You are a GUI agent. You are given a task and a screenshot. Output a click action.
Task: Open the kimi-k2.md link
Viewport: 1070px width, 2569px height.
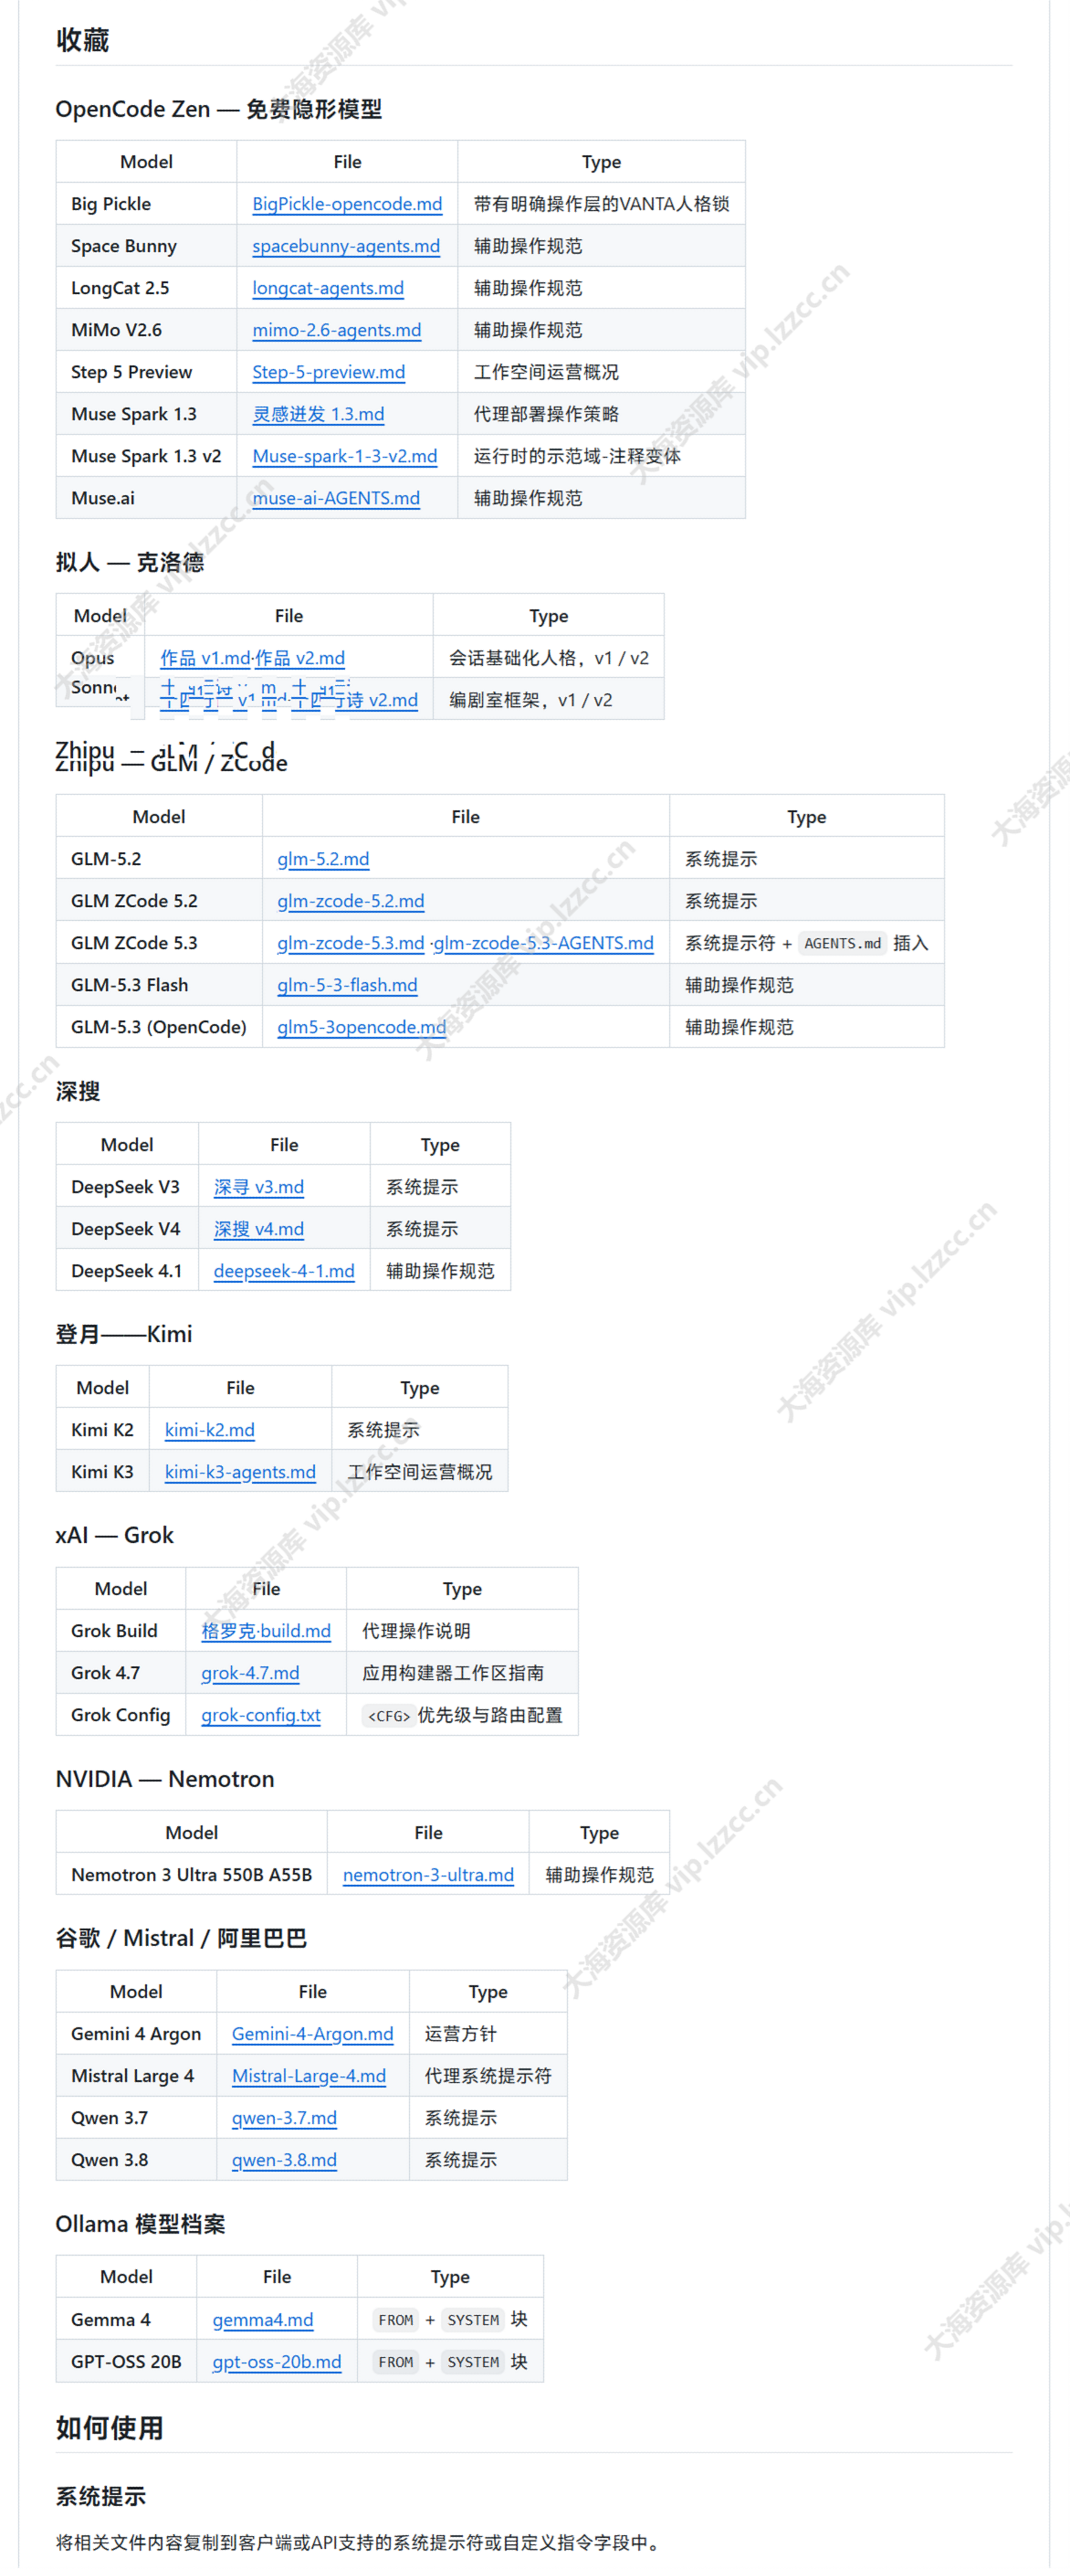209,1429
